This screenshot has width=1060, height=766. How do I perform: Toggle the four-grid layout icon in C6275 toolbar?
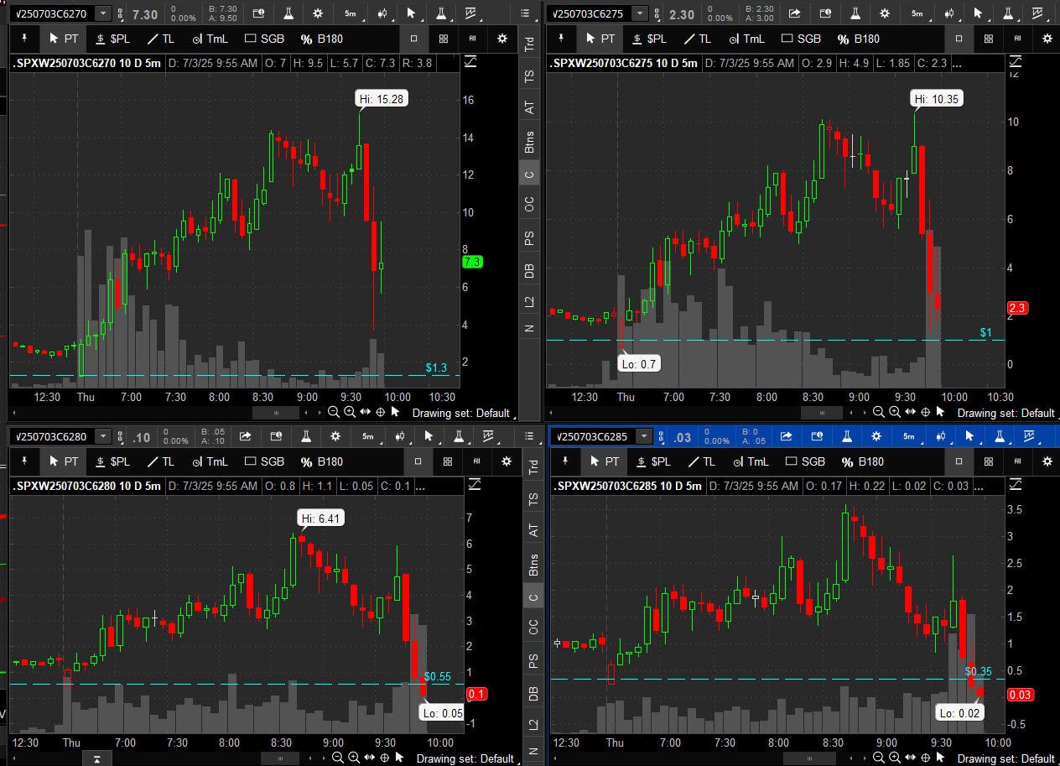tap(989, 39)
